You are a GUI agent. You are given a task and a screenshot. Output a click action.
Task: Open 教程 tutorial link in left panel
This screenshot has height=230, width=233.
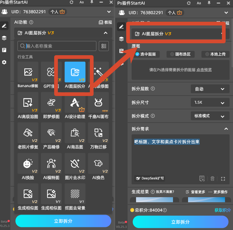click(x=105, y=22)
